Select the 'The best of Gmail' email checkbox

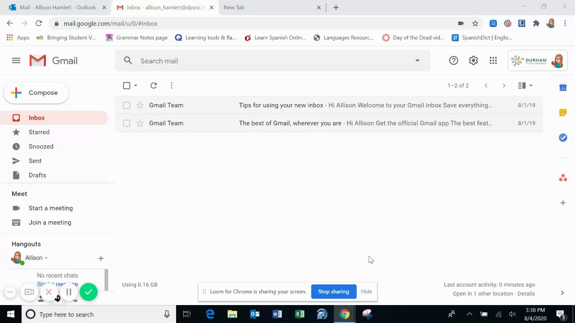pyautogui.click(x=127, y=123)
